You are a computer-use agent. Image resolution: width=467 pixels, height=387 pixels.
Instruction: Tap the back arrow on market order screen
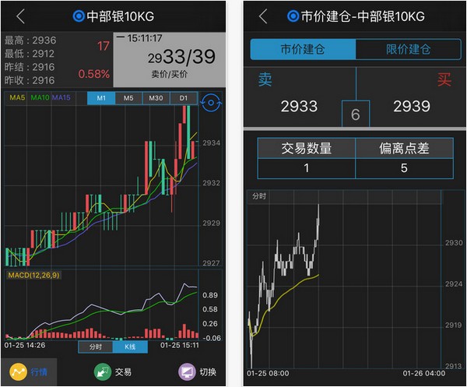tap(263, 16)
